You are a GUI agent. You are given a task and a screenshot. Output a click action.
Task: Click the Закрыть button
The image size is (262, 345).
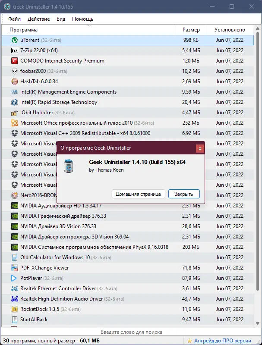pyautogui.click(x=184, y=194)
